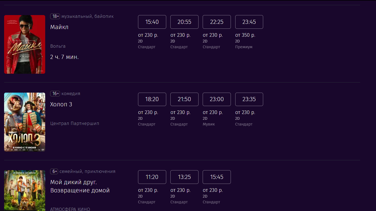Select the 11:20 showtime for Мой дикий друг

(152, 177)
